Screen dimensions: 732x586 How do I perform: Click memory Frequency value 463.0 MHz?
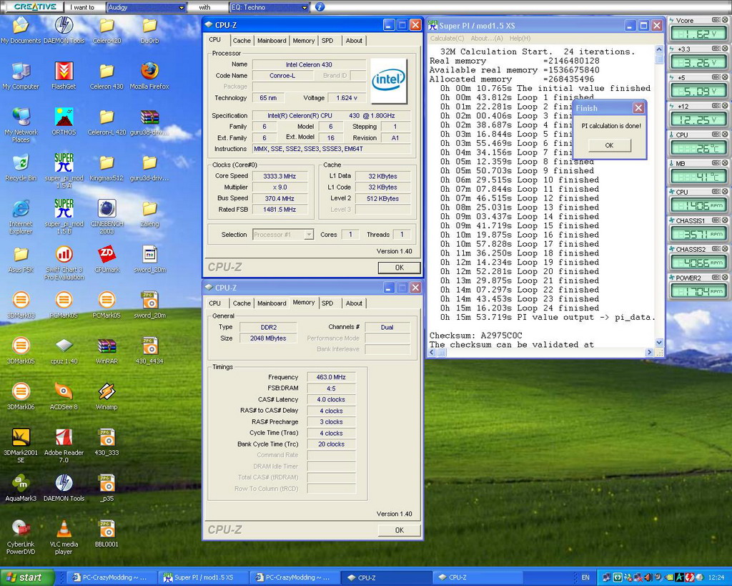(331, 377)
